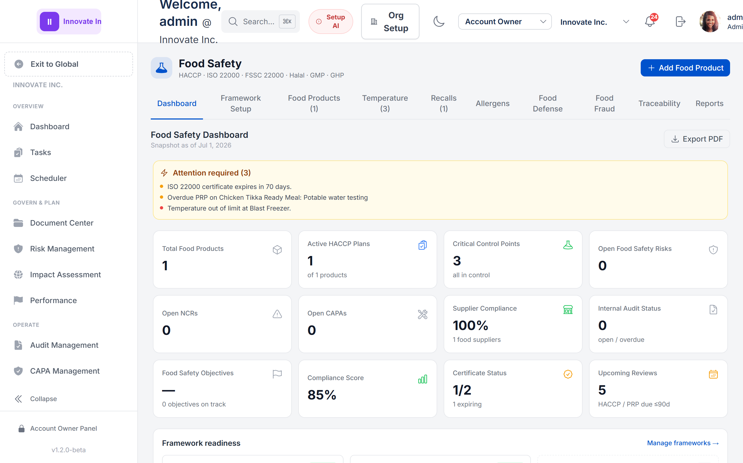Switch to the Traceability tab
Screen dimensions: 743x463
pos(659,103)
